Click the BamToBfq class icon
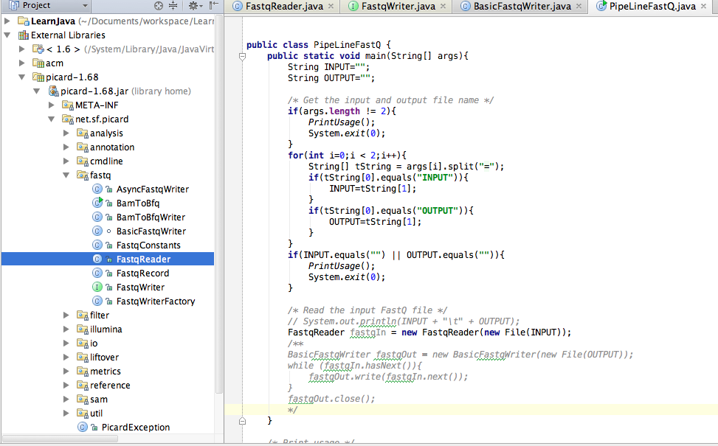The height and width of the screenshot is (446, 718). 97,203
